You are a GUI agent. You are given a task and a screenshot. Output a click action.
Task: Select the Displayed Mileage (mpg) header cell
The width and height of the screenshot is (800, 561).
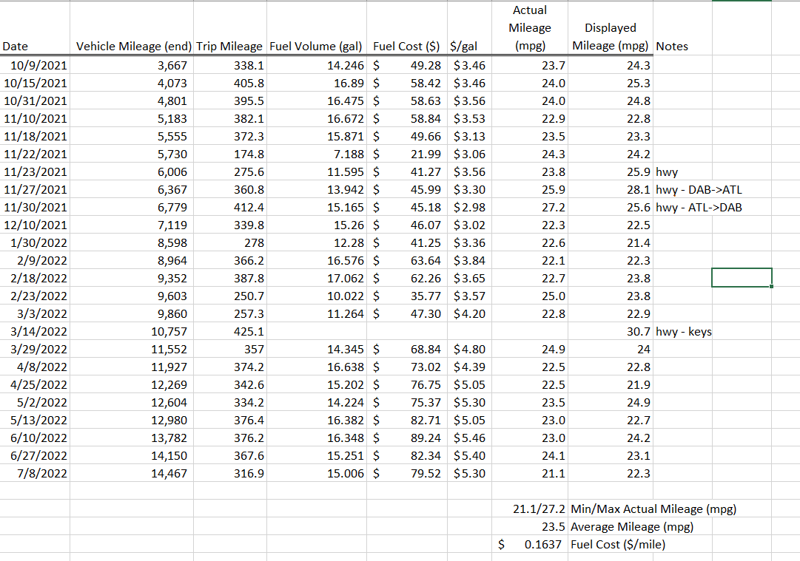click(x=611, y=28)
